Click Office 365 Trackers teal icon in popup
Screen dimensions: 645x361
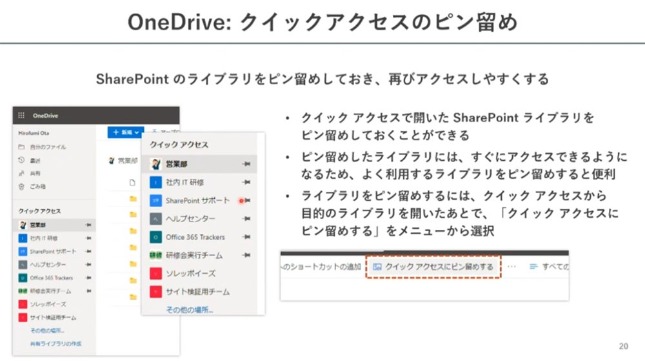[x=155, y=237]
